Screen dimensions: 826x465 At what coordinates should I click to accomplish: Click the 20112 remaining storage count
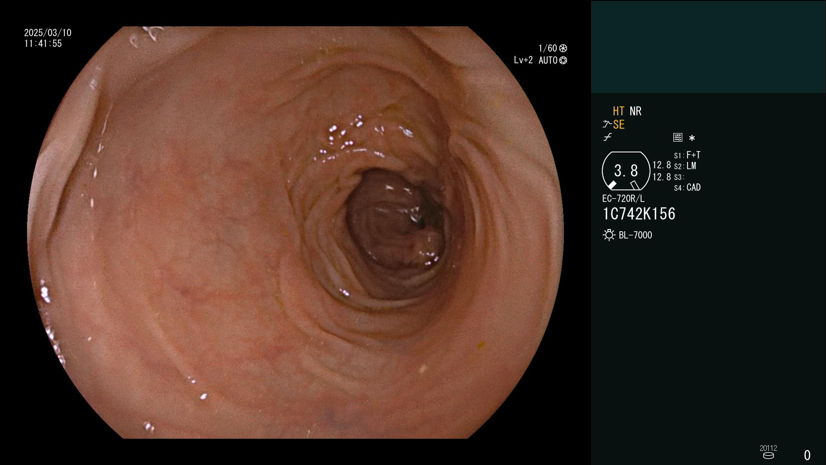[768, 448]
